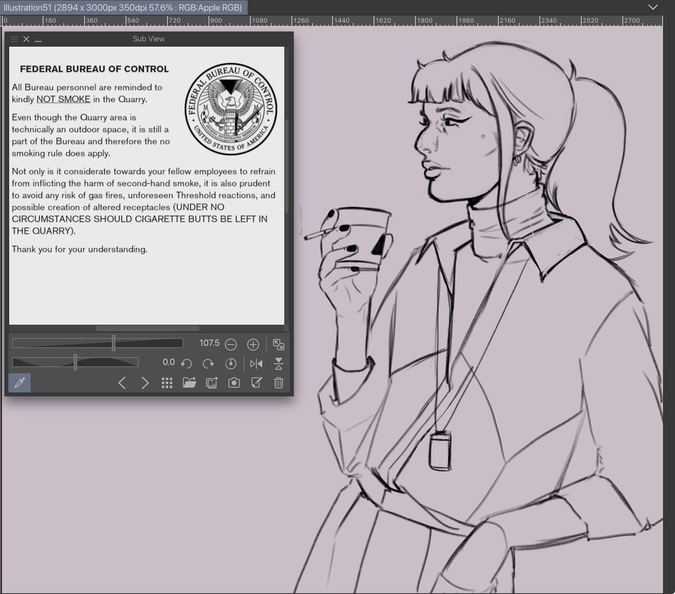Screen dimensions: 675x594
Task: Zoom out the Sub View image
Action: 231,344
